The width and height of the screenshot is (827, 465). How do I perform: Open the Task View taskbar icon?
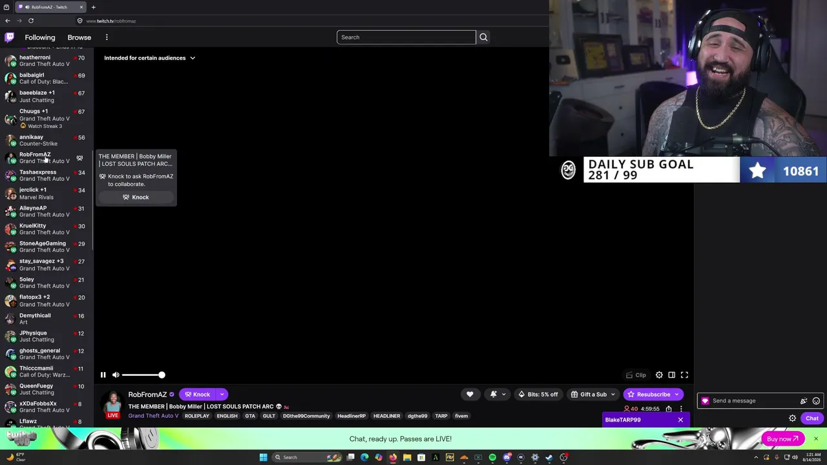point(350,457)
